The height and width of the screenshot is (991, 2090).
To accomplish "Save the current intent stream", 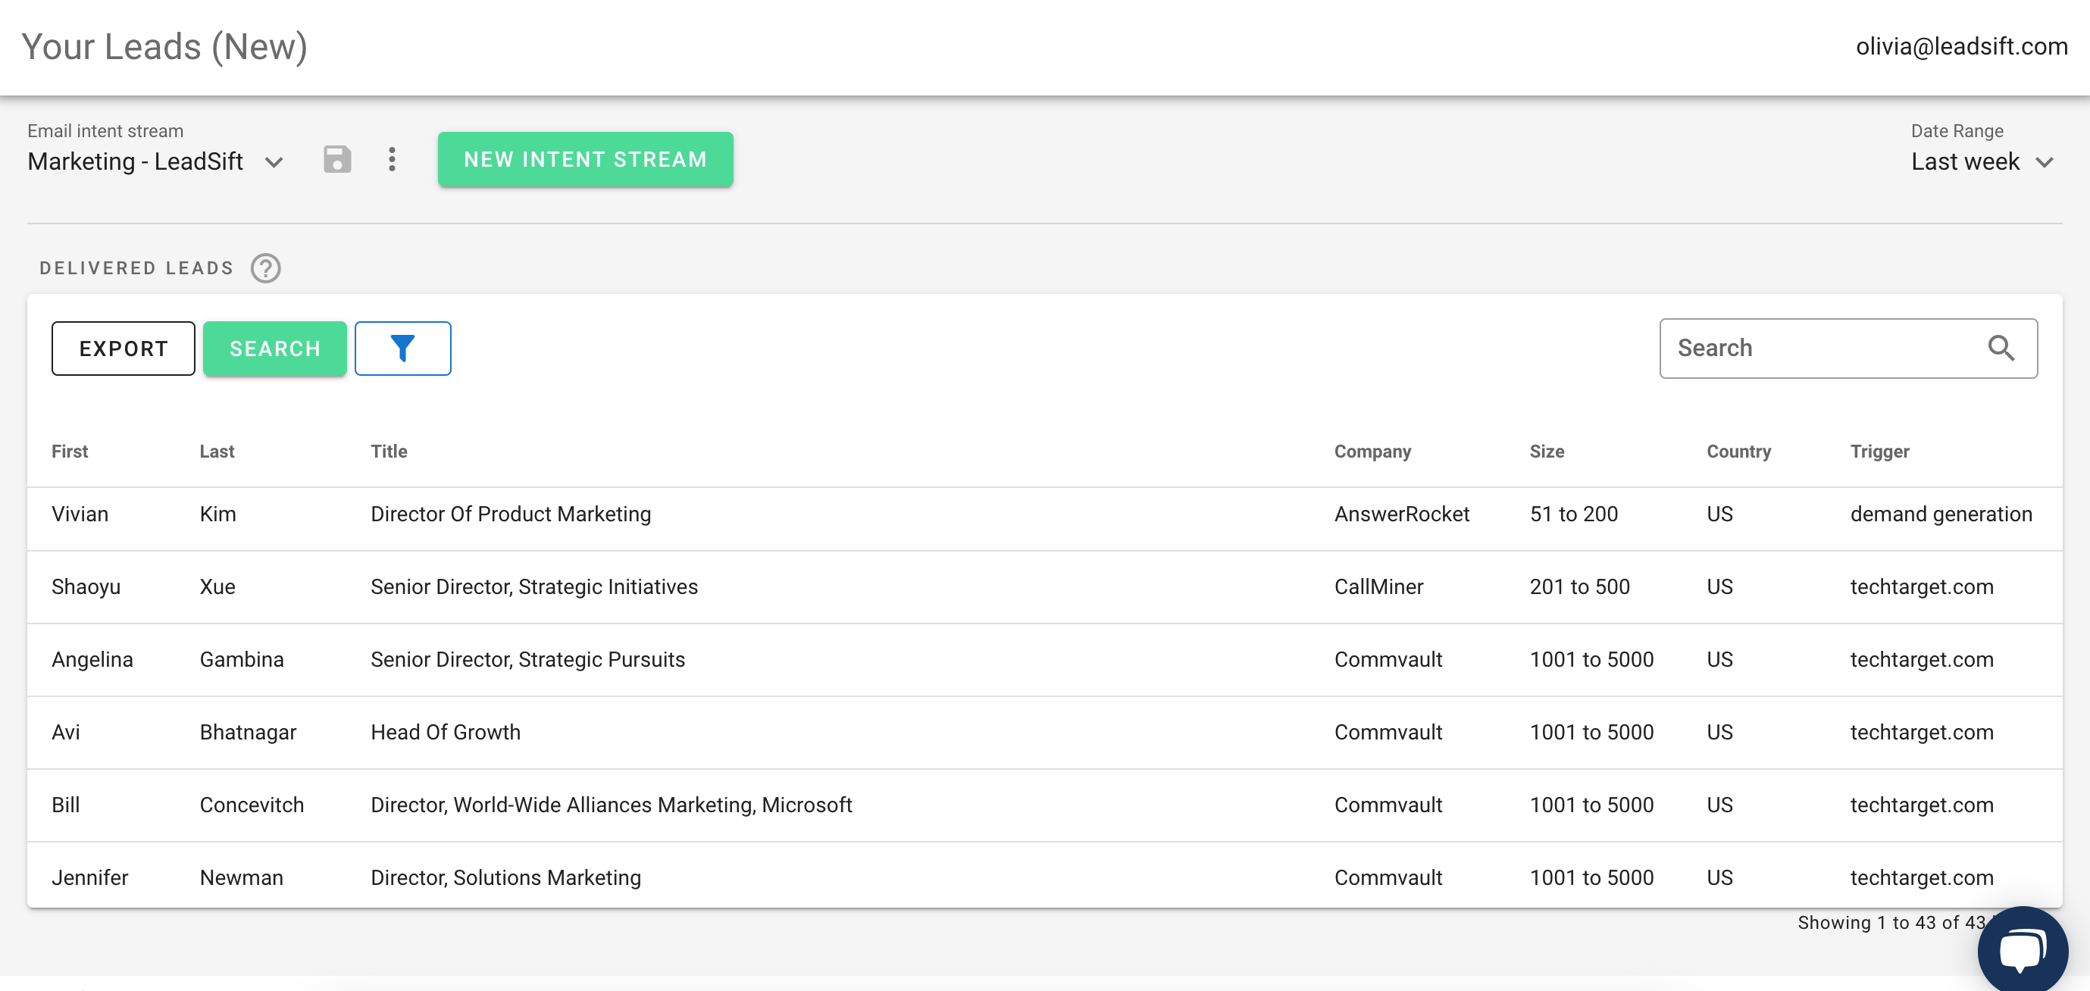I will (x=337, y=160).
